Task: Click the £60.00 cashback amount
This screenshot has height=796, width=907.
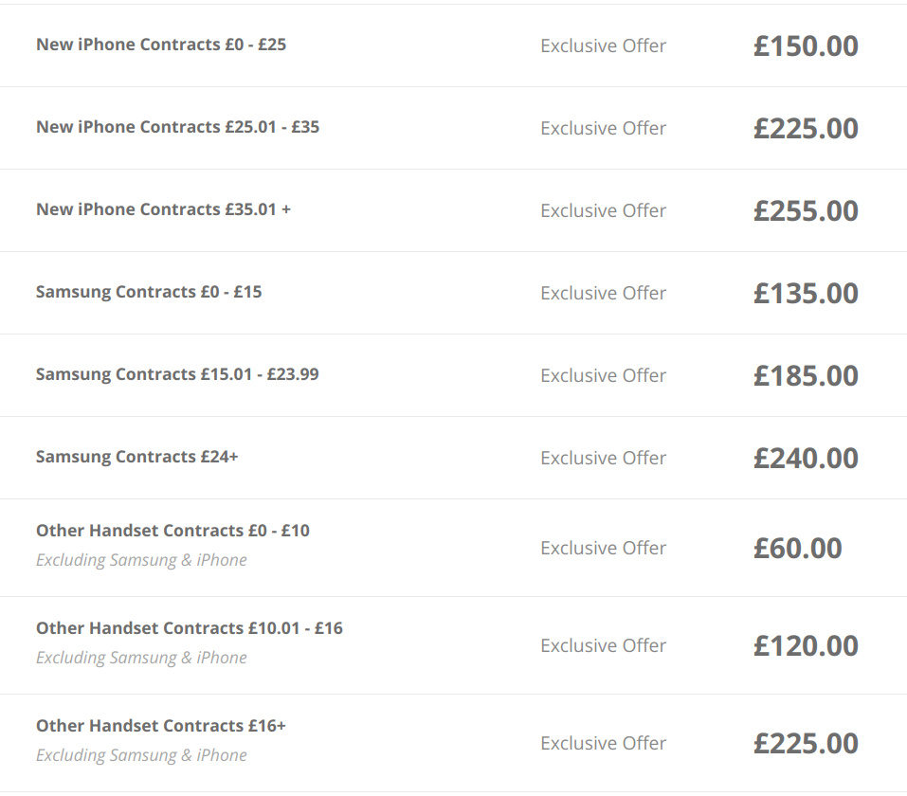Action: pos(797,548)
